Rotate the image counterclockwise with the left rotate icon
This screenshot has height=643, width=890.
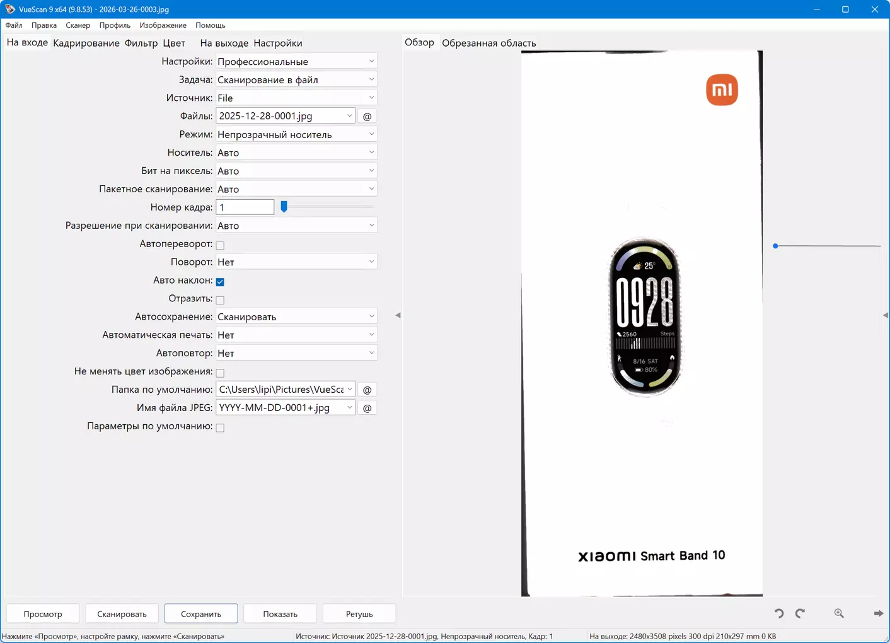click(x=779, y=613)
